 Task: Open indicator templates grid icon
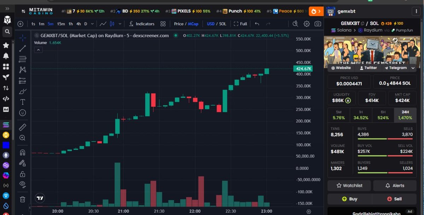tap(163, 24)
